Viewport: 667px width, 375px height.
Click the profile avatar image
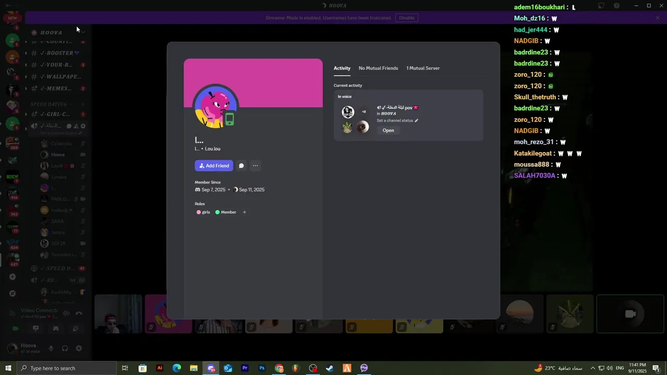(216, 107)
